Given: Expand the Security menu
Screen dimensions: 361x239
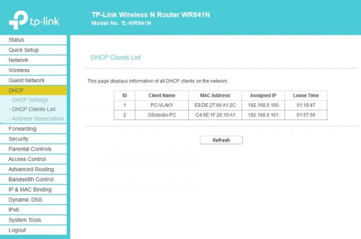Looking at the screenshot, I should pos(33,139).
